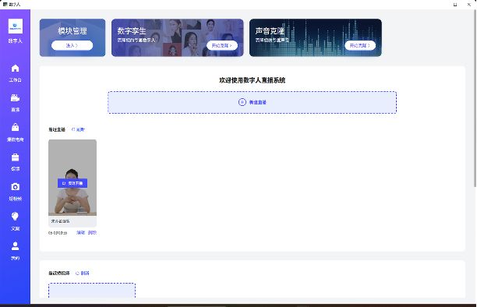This screenshot has width=477, height=307.
Task: Click the edit link below the live stream card
Action: (80, 232)
